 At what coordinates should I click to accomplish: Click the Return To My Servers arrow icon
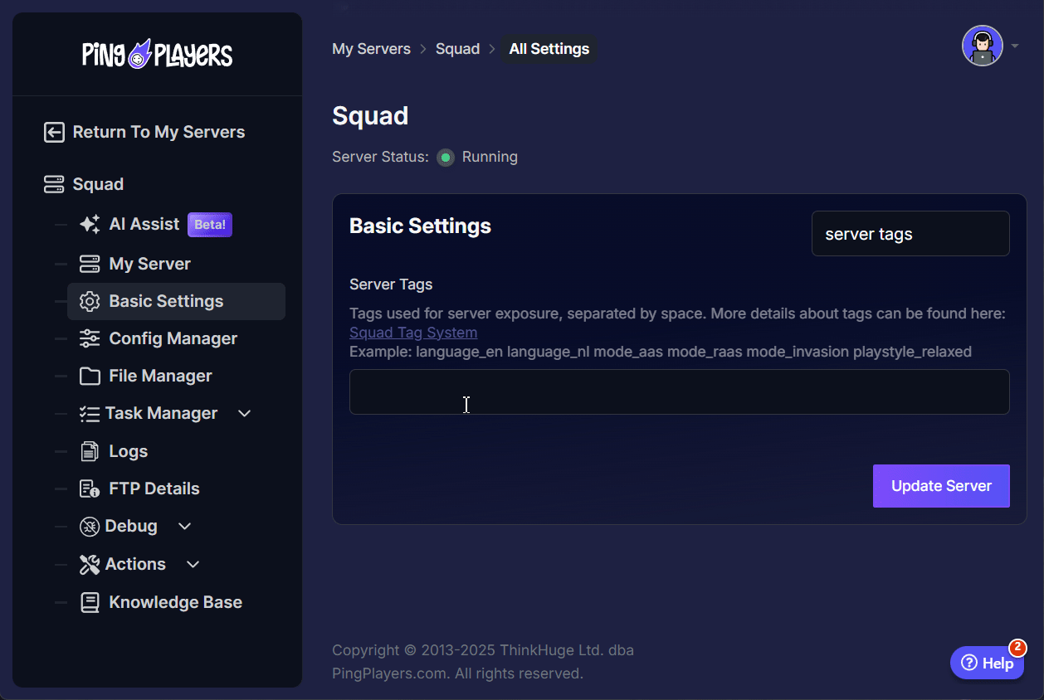(54, 132)
